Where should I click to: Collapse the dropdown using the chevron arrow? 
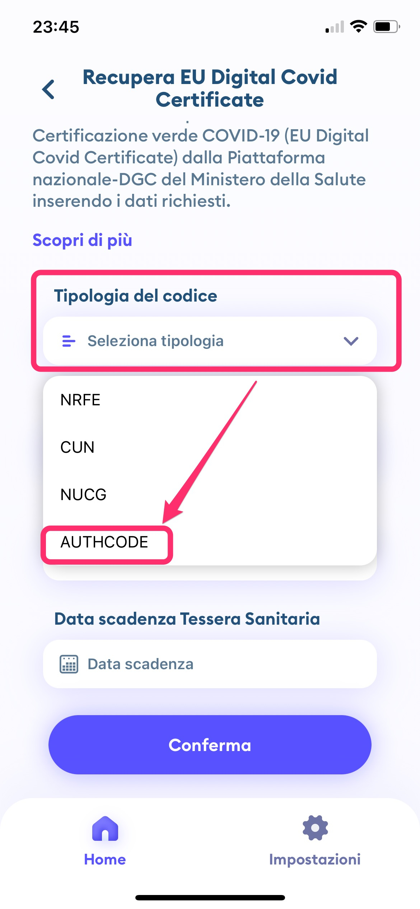point(351,341)
